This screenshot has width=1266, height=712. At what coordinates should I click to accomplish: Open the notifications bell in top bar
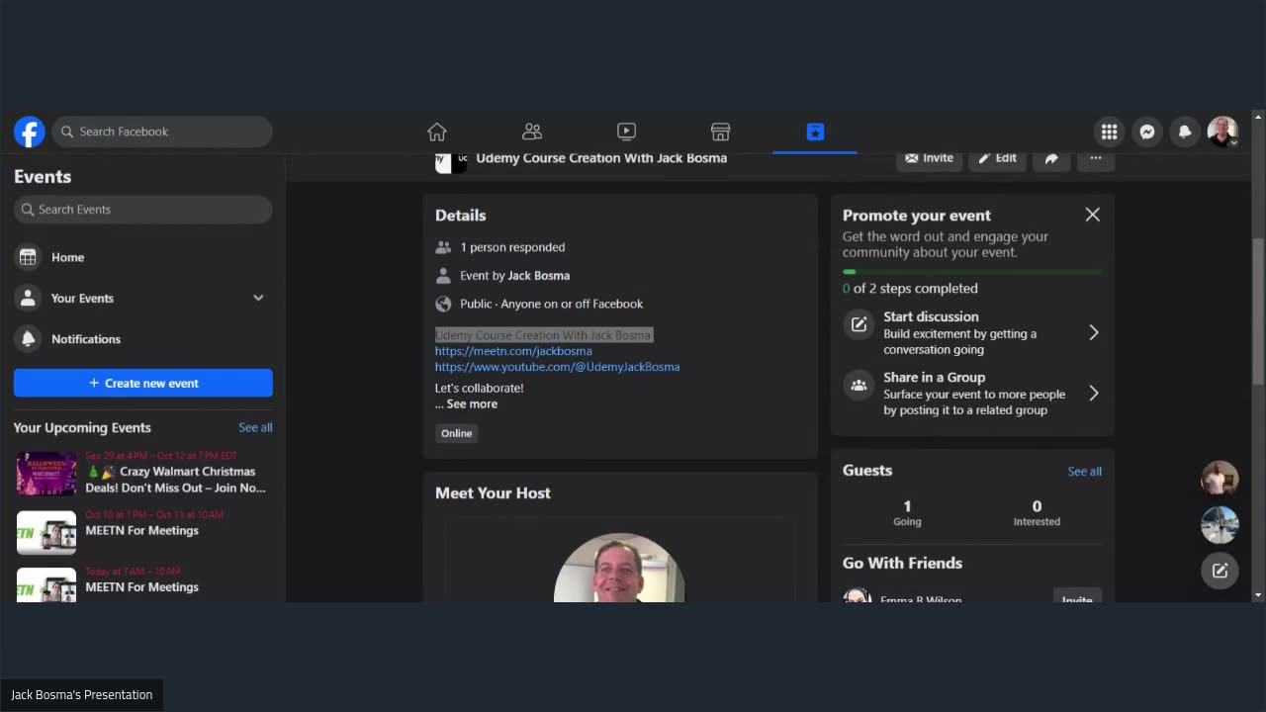[1185, 132]
